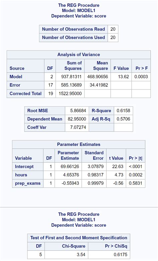Click the p-value 0.0002
The width and height of the screenshot is (158, 261).
(136, 175)
